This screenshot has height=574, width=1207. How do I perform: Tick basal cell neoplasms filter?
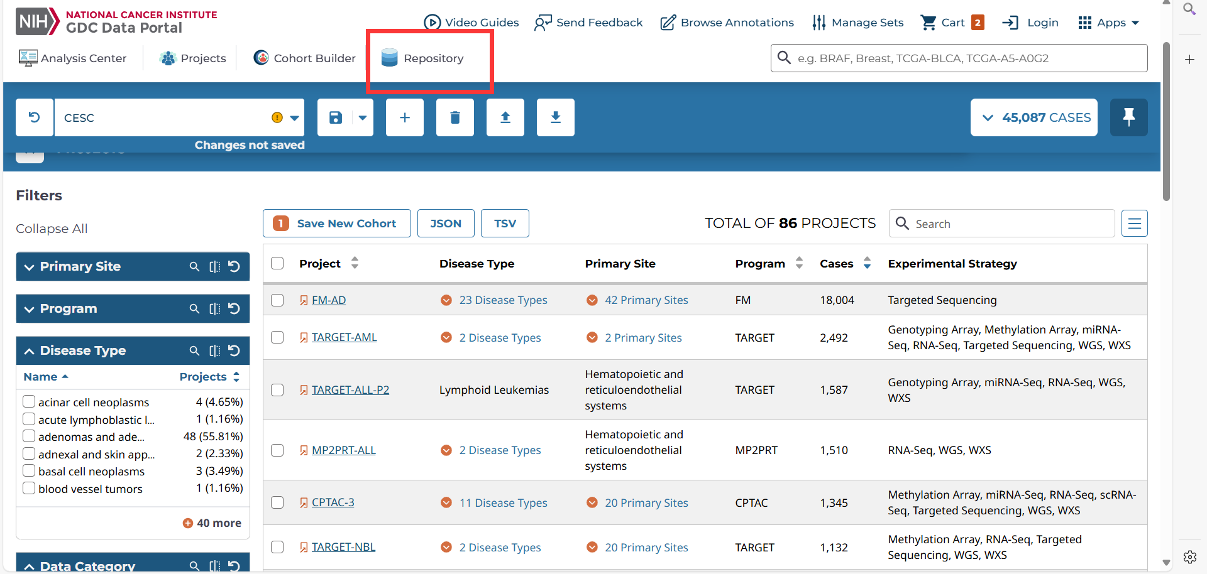[x=29, y=470]
